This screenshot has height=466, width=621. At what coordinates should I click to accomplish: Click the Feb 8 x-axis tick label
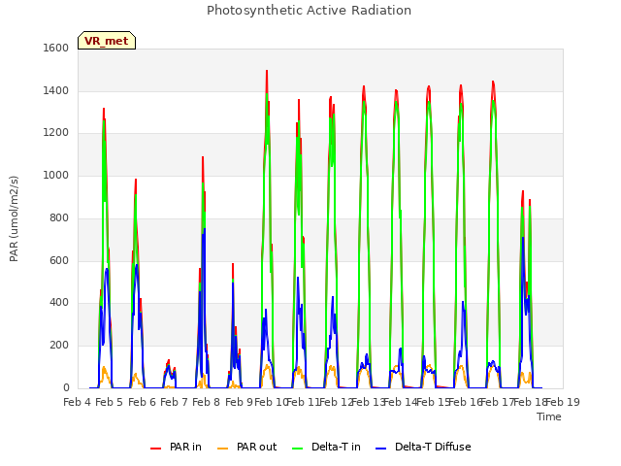[206, 402]
